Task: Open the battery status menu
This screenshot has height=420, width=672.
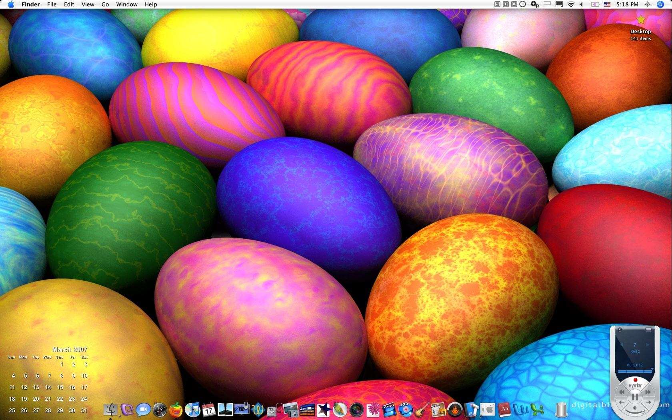Action: [x=595, y=4]
